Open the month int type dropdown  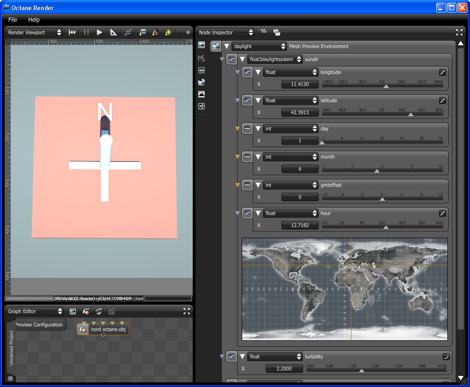pyautogui.click(x=290, y=157)
